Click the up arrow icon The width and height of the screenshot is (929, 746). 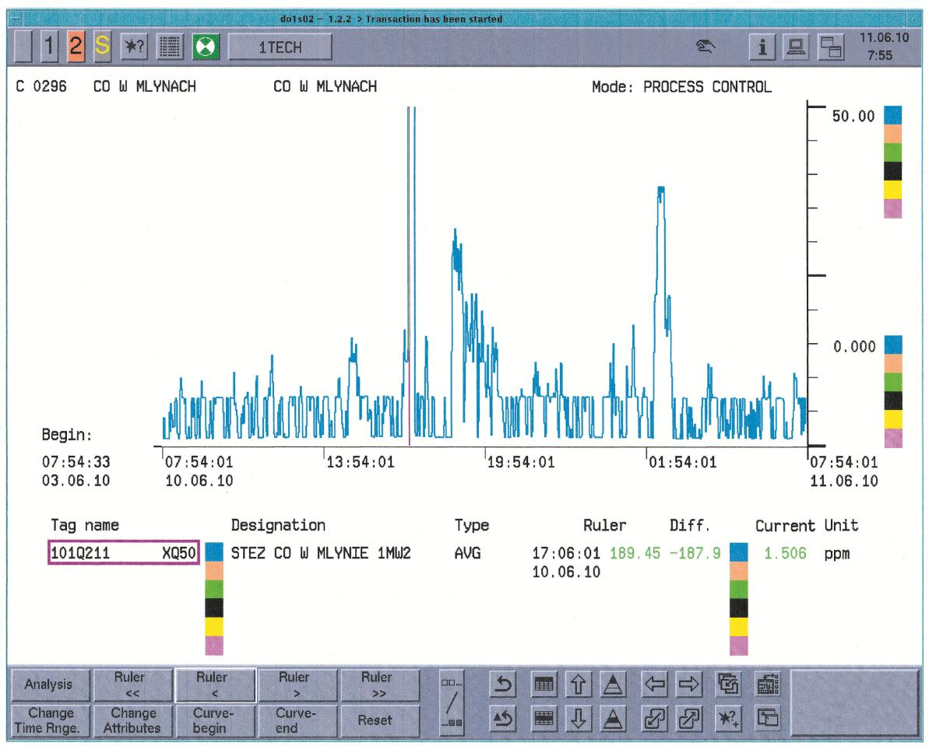579,685
